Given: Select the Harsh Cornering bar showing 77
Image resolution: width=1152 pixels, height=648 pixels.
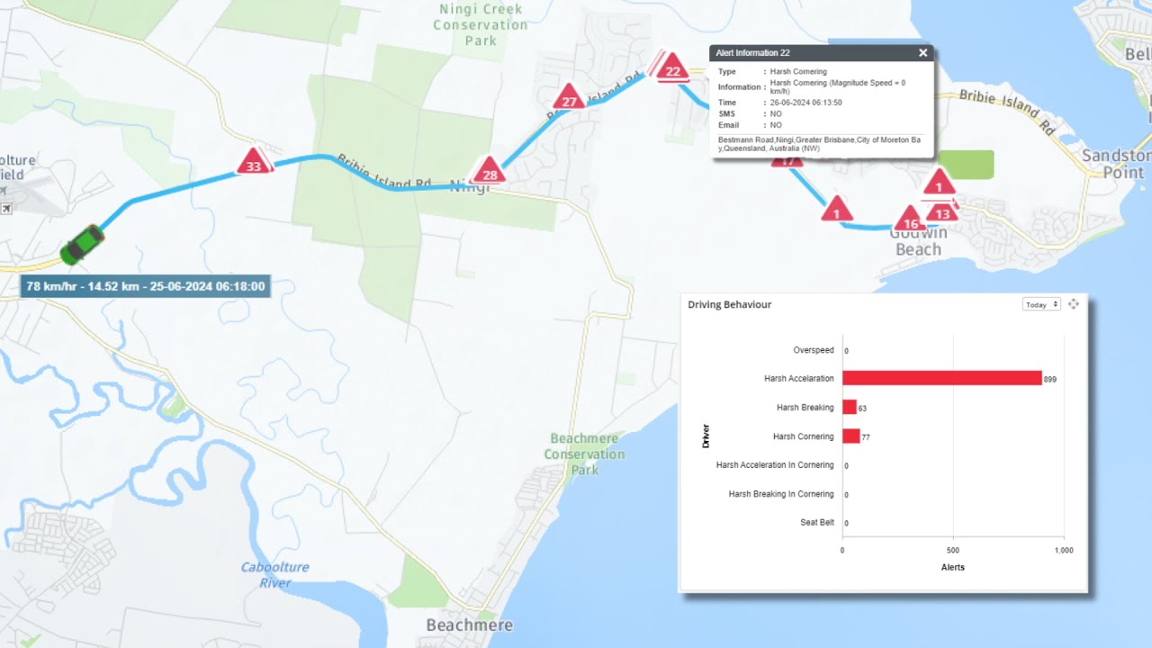Looking at the screenshot, I should point(850,436).
